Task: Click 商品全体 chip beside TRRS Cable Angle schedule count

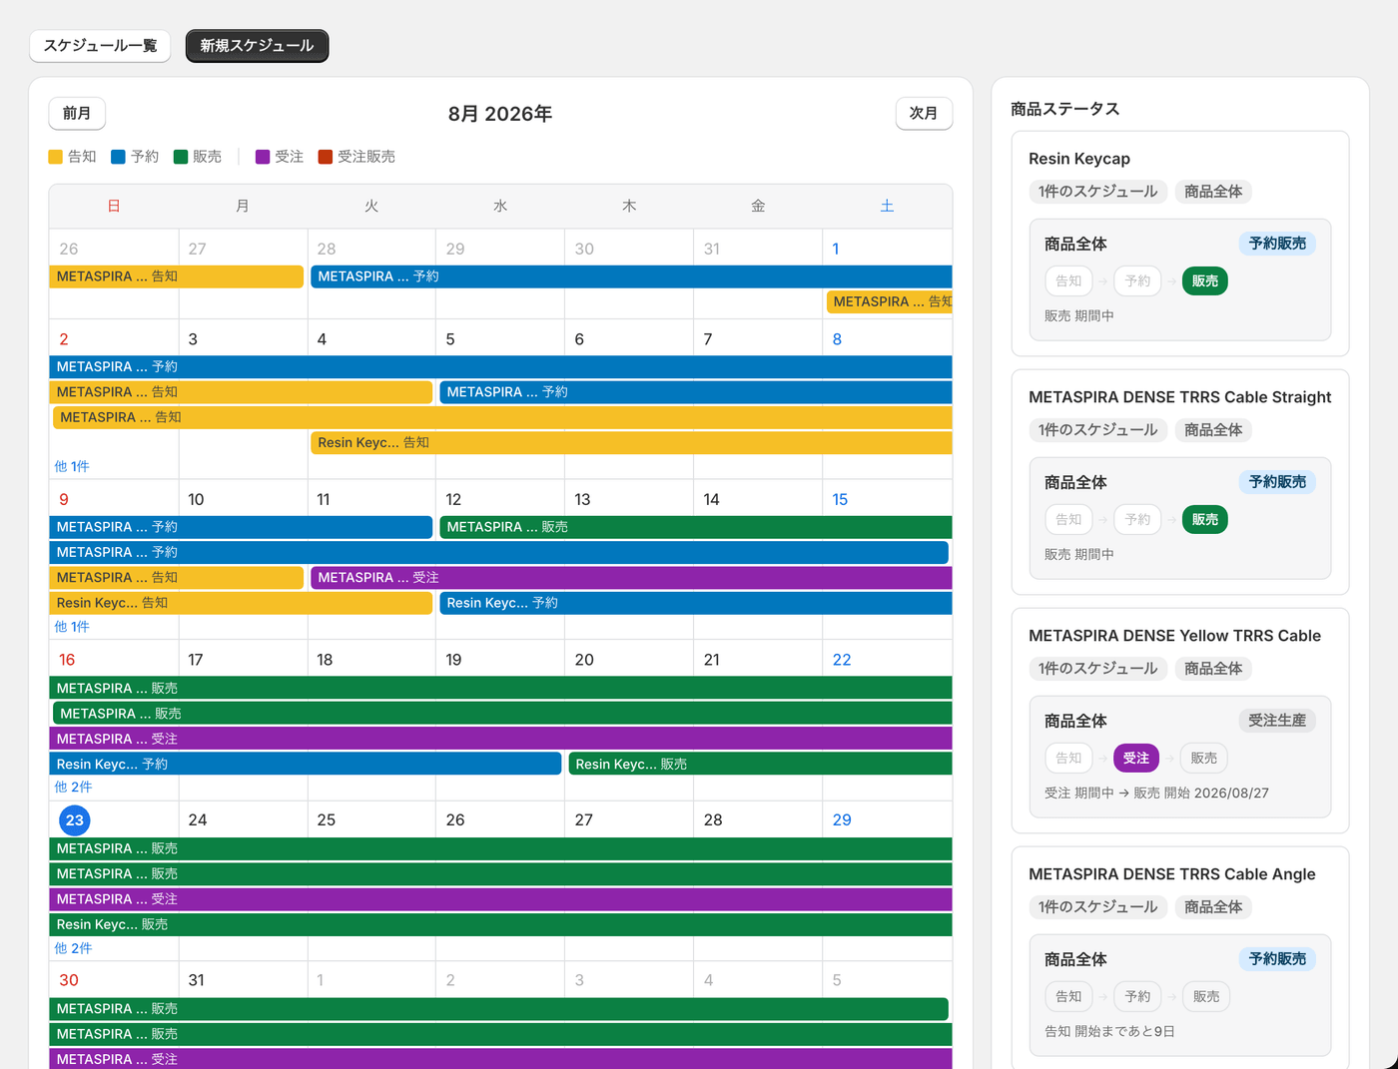Action: coord(1213,907)
